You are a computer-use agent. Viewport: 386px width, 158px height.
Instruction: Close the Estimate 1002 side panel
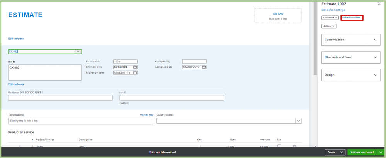point(379,4)
